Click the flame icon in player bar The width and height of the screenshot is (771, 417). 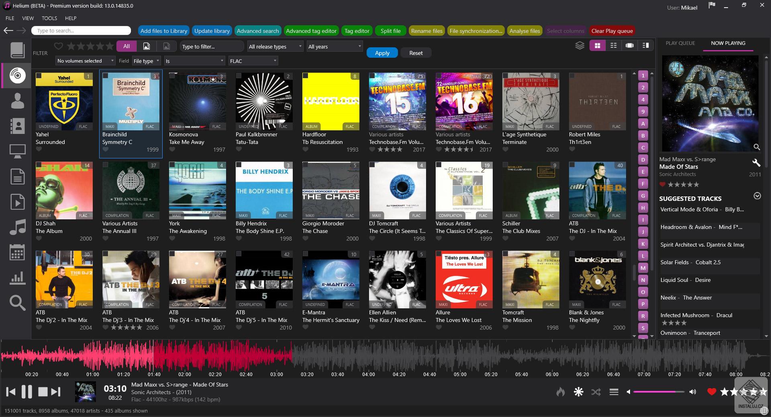tap(561, 392)
